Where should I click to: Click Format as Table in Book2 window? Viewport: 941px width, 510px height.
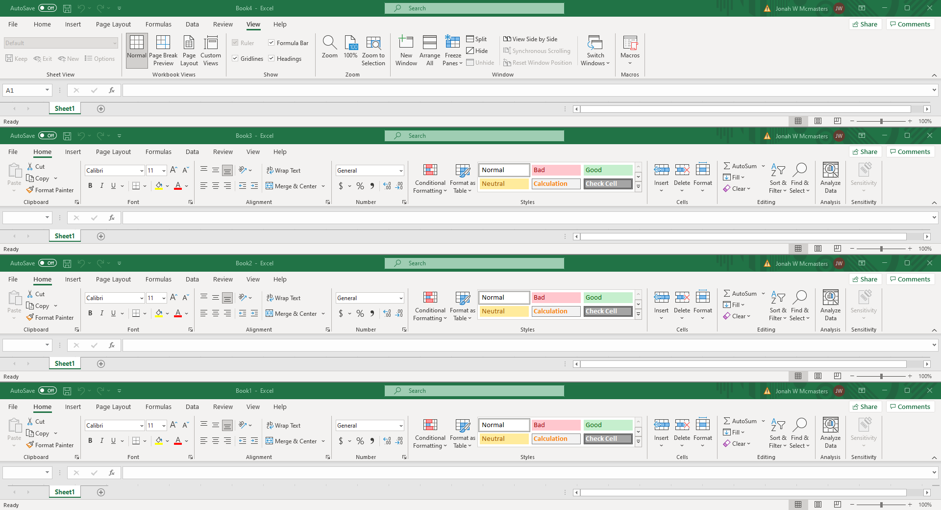462,306
